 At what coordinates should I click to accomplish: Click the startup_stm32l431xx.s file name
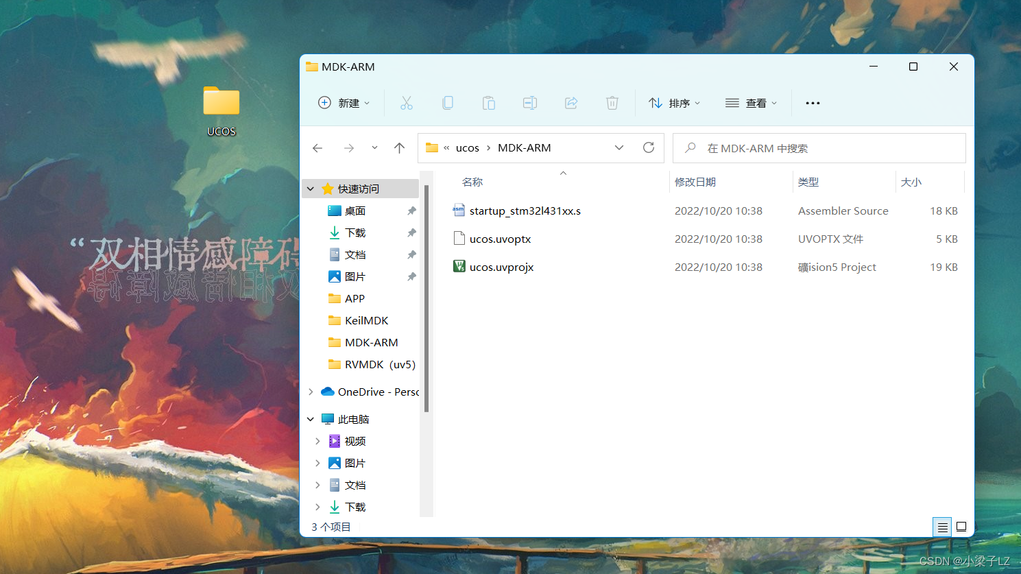[525, 211]
